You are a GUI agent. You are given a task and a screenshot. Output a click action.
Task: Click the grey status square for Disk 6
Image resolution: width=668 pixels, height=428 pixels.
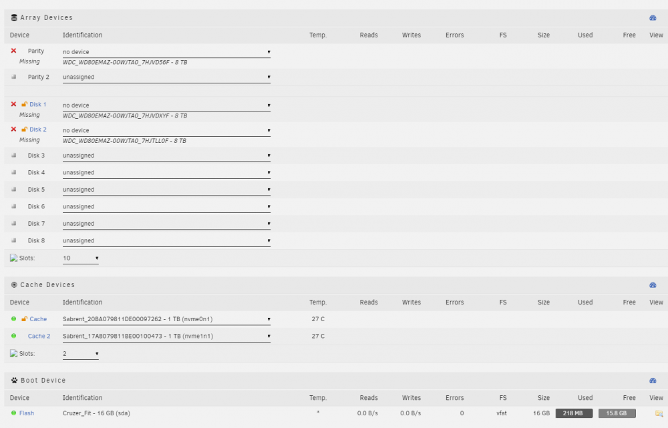13,206
